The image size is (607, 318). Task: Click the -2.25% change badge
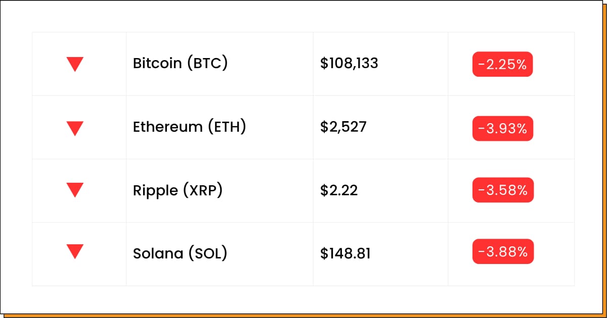(x=503, y=64)
